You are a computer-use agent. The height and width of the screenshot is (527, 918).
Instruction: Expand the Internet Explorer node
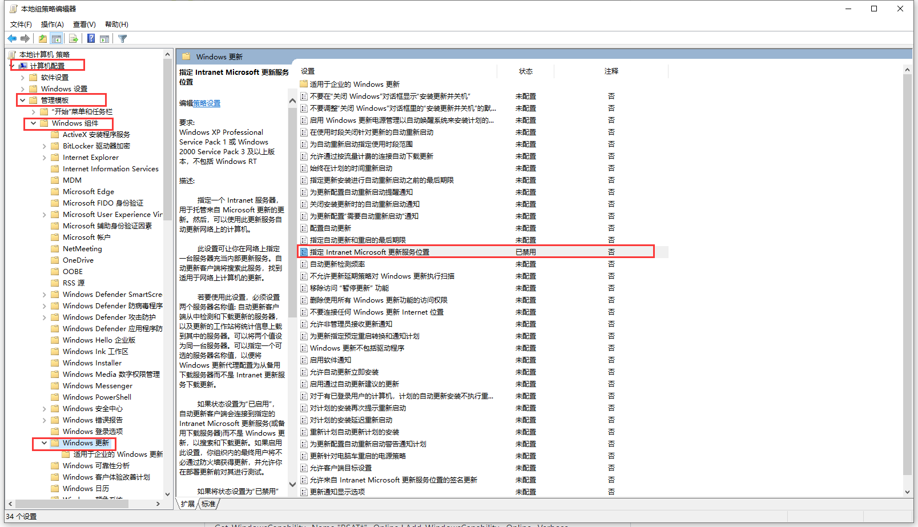pyautogui.click(x=45, y=158)
